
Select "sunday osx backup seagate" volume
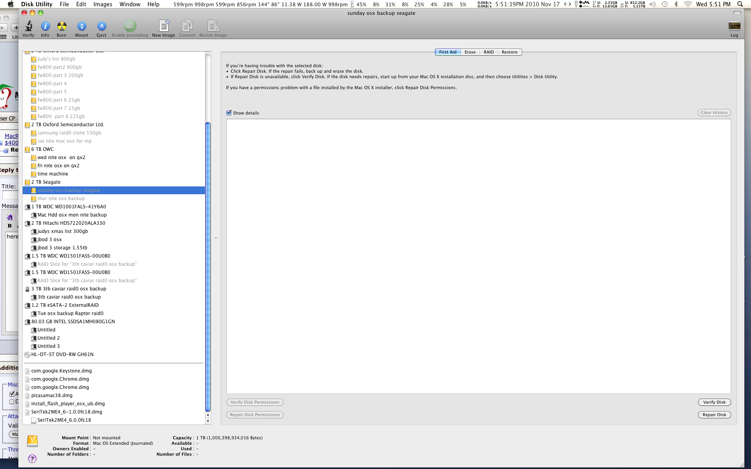[x=114, y=190]
